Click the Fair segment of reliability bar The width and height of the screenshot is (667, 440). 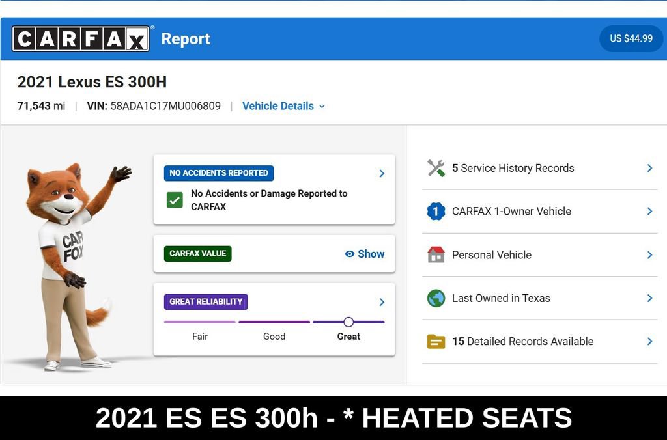click(199, 322)
